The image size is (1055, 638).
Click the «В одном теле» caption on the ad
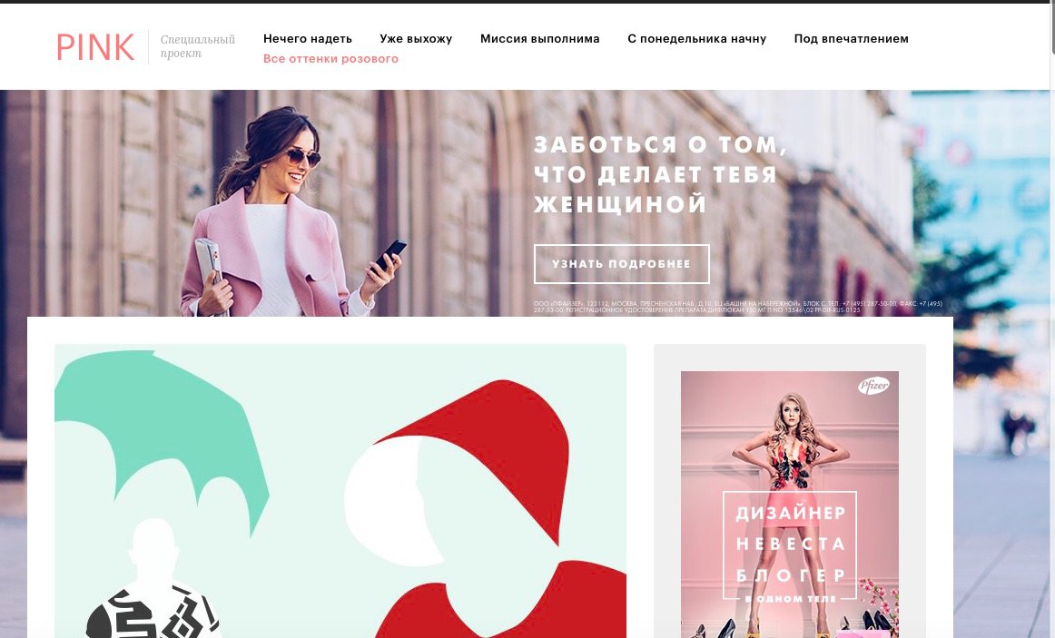point(790,598)
